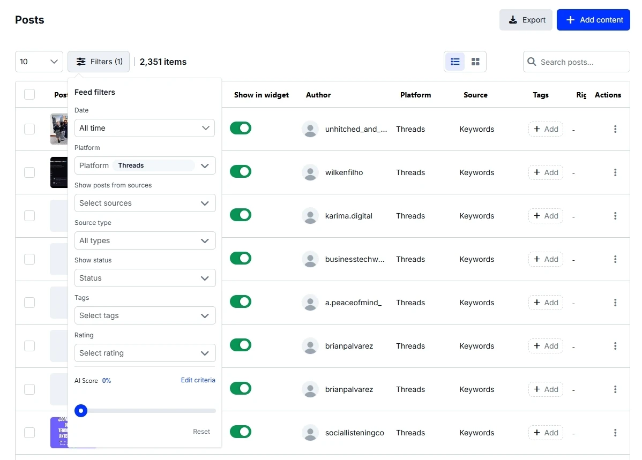Switch to grid view layout

475,62
